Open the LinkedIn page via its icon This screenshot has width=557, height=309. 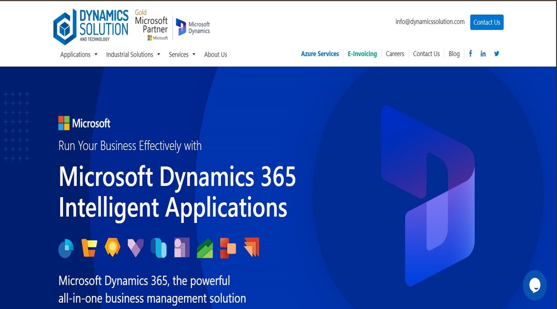[483, 53]
